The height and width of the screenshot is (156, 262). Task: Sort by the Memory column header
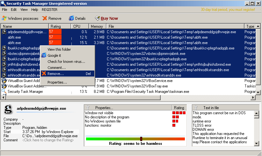pyautogui.click(x=98, y=26)
